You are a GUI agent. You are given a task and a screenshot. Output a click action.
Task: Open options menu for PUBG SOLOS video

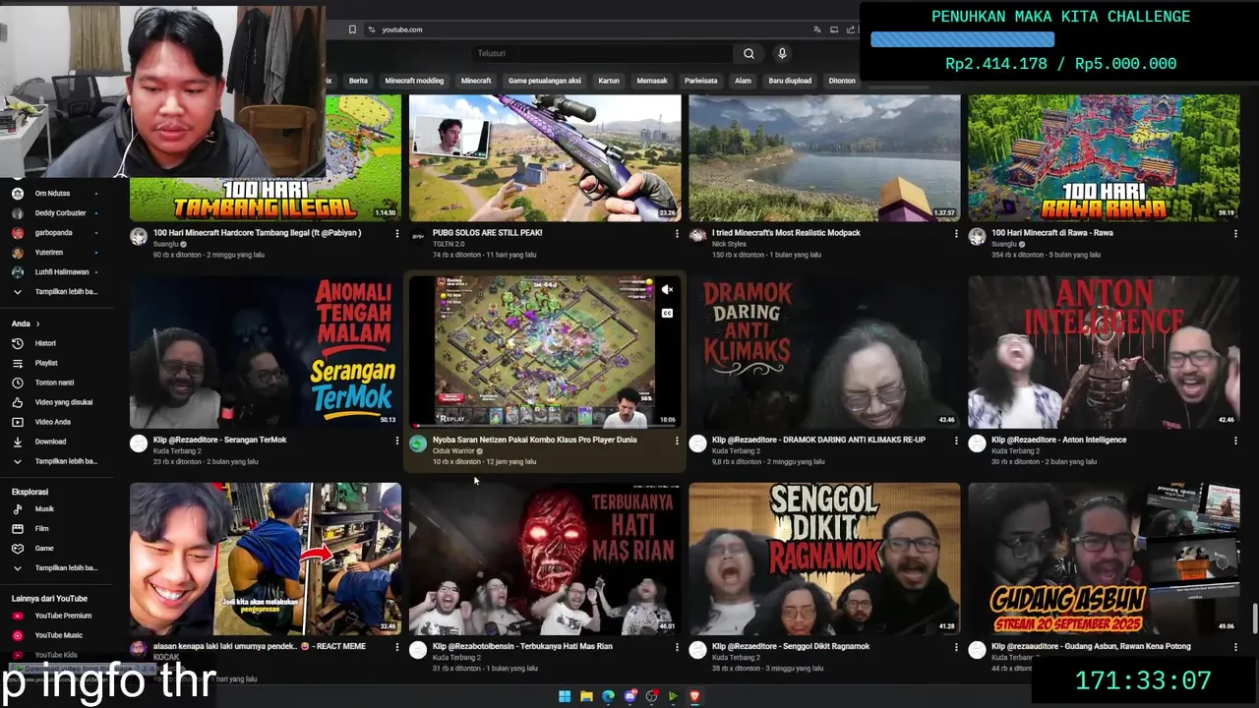(677, 234)
